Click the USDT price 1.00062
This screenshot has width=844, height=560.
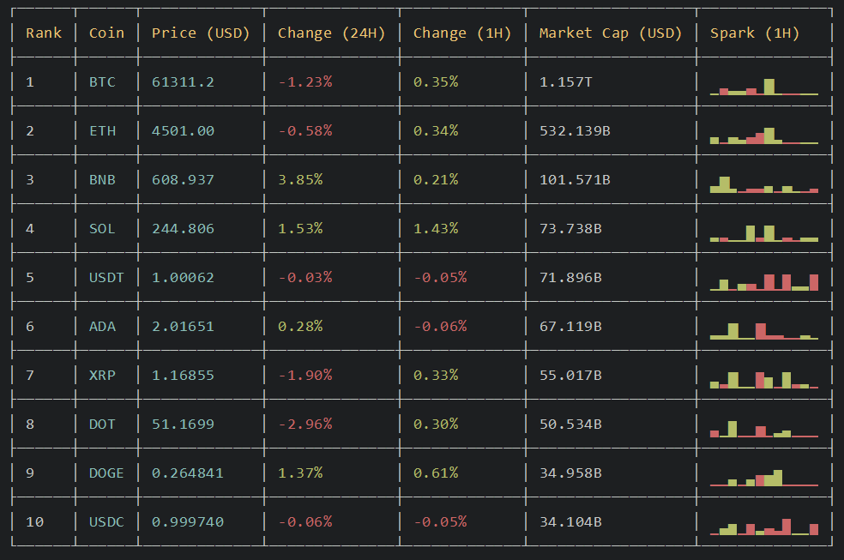pos(183,278)
